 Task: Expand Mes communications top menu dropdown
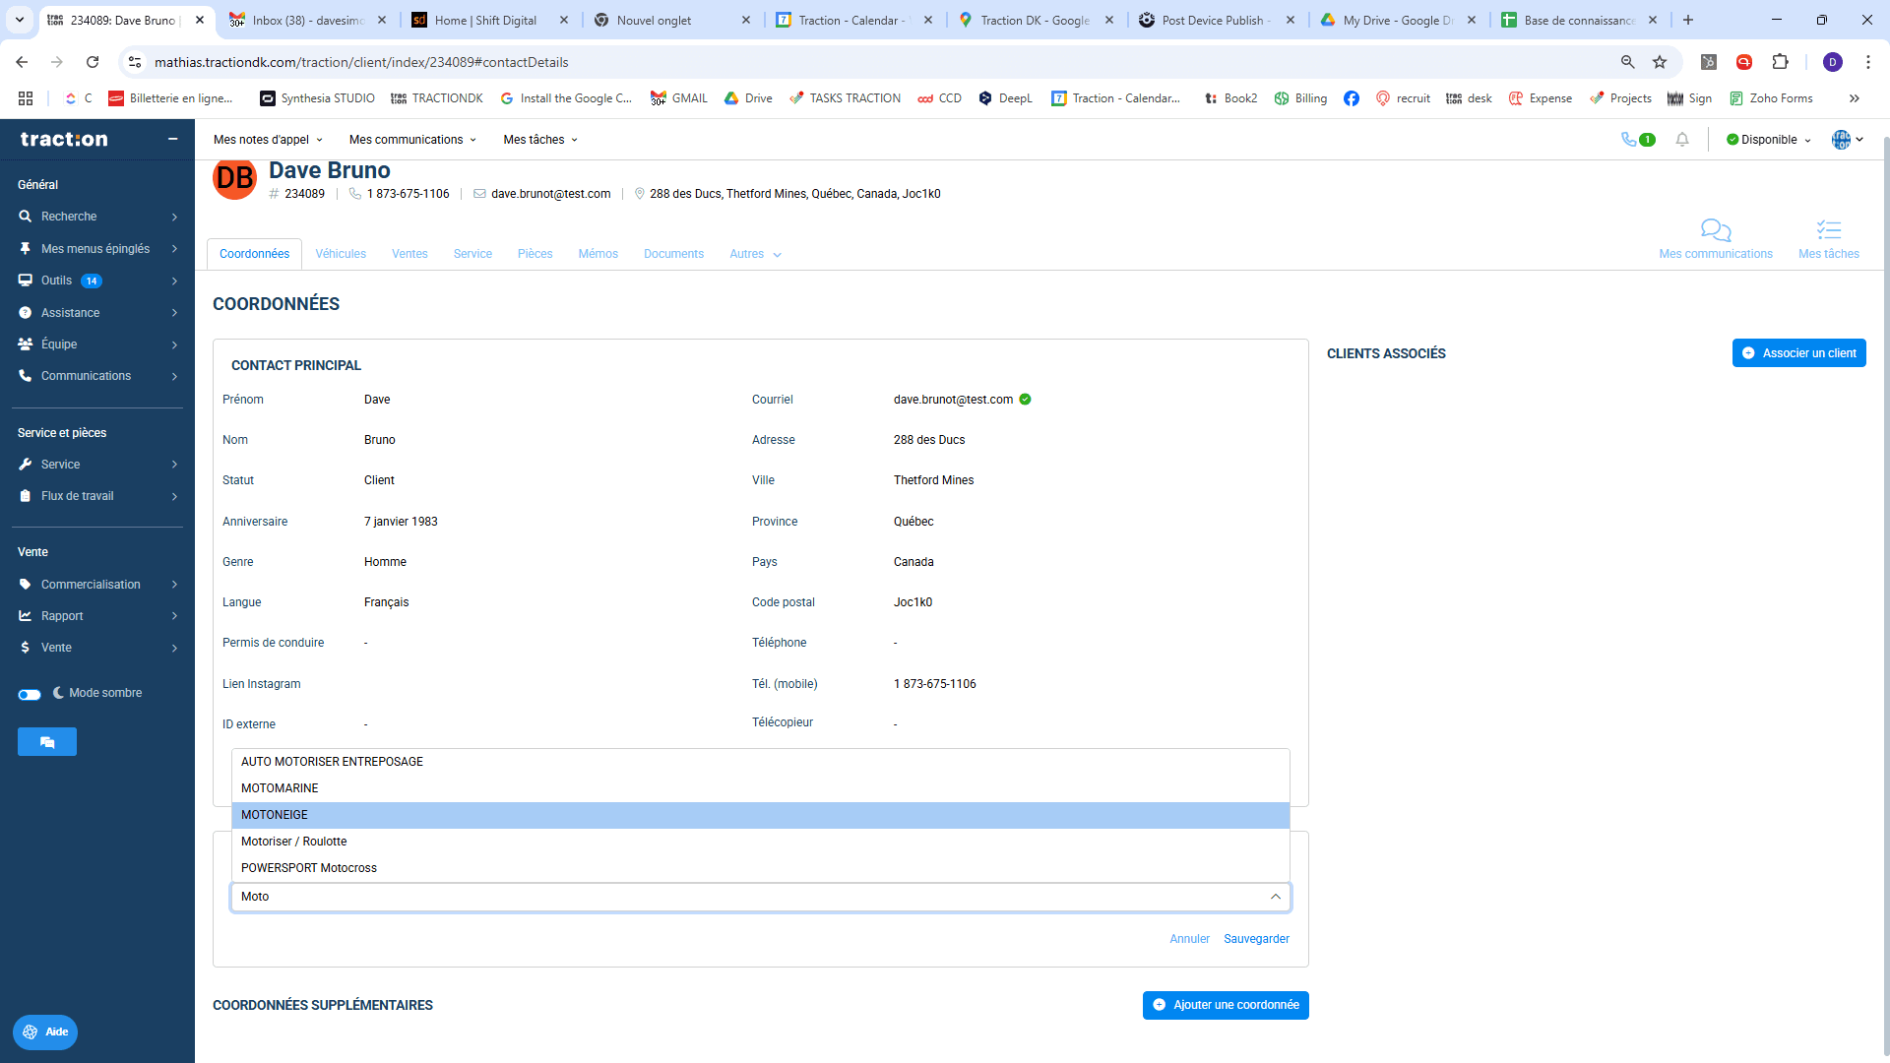point(412,140)
